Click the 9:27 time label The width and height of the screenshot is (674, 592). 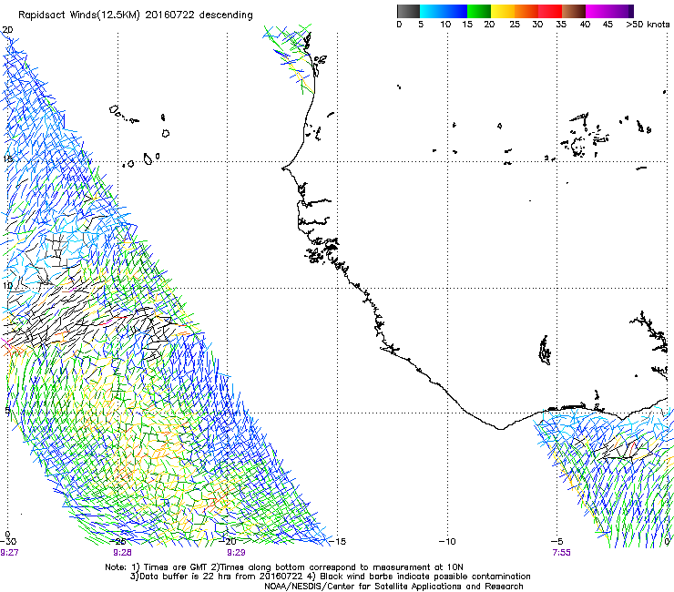pos(9,553)
